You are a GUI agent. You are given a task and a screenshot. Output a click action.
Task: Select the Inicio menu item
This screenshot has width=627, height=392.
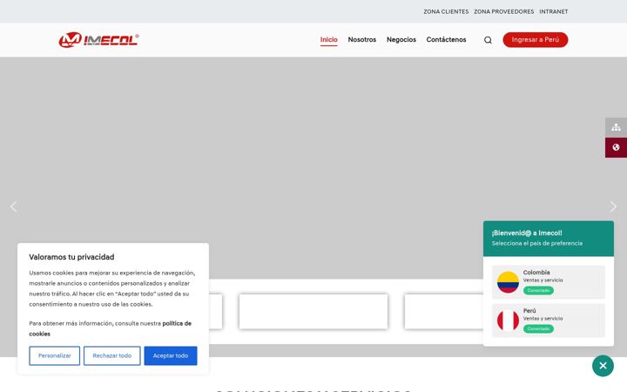pyautogui.click(x=328, y=39)
